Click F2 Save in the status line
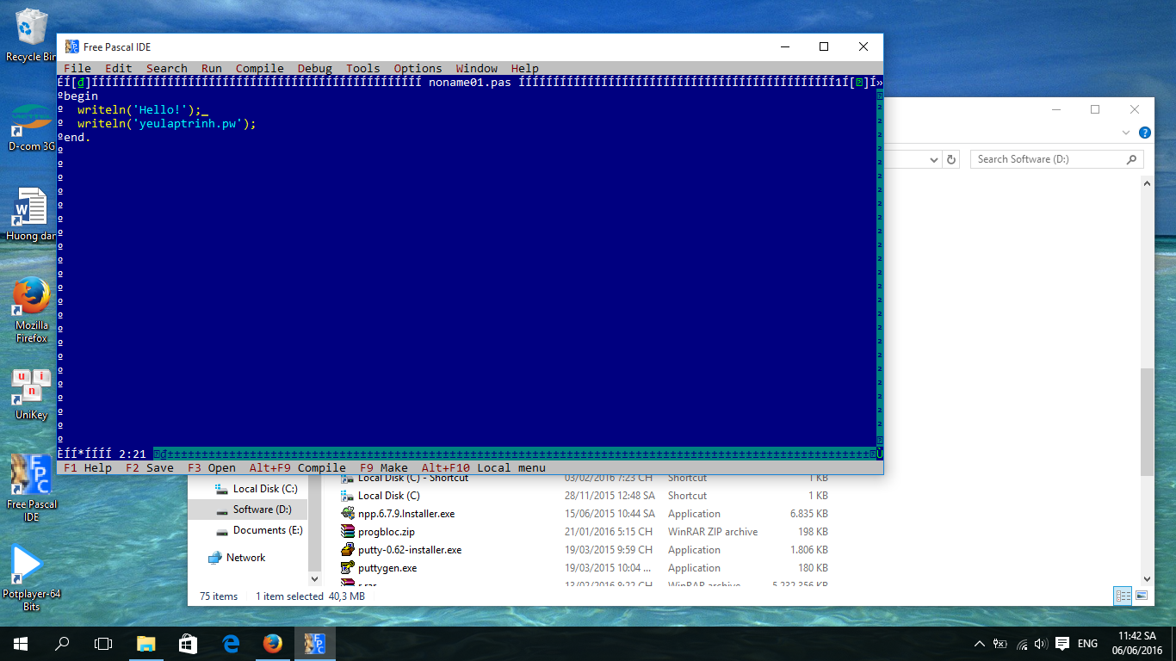This screenshot has width=1176, height=661. pyautogui.click(x=149, y=468)
